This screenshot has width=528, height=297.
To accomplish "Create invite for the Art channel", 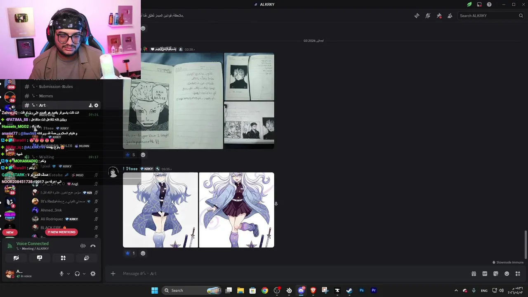I will [90, 105].
